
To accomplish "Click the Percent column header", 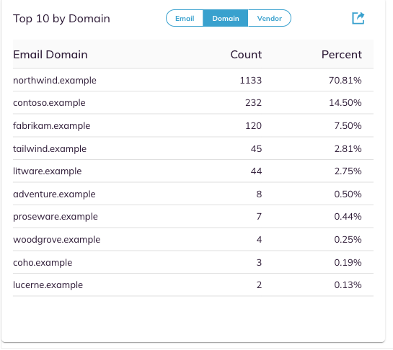I will point(342,55).
